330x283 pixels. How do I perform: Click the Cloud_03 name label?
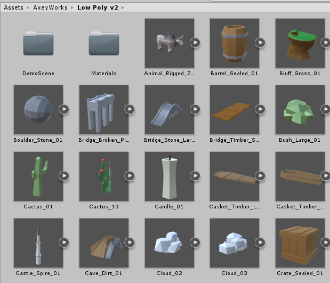(234, 273)
